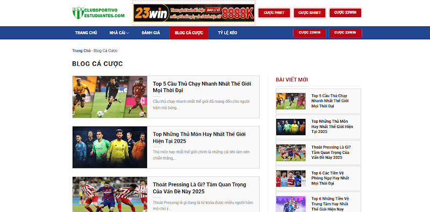This screenshot has height=212, width=430.
Task: Follow the Trang Chủ breadcrumb link
Action: [81, 51]
